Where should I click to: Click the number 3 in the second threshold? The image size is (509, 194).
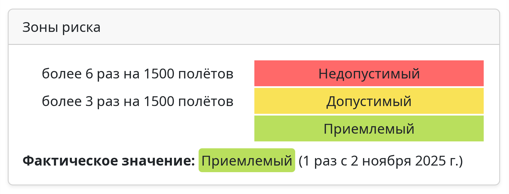pyautogui.click(x=89, y=101)
